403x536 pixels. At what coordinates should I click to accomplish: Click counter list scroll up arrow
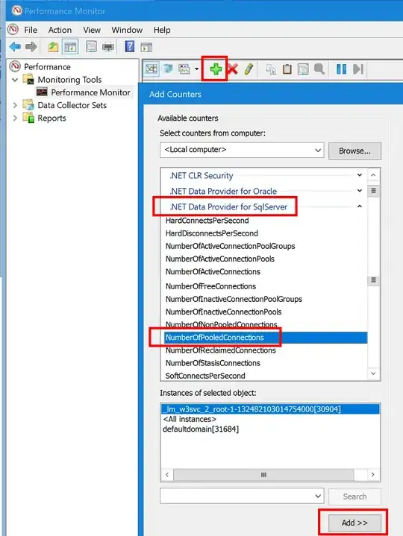373,175
